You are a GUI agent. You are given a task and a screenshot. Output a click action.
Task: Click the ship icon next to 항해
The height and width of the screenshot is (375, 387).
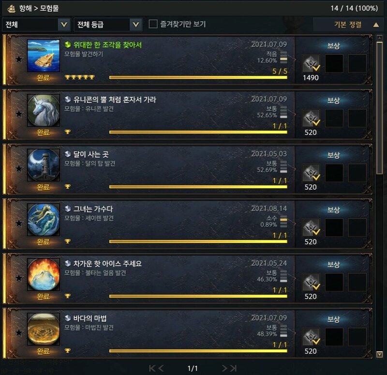pyautogui.click(x=11, y=8)
